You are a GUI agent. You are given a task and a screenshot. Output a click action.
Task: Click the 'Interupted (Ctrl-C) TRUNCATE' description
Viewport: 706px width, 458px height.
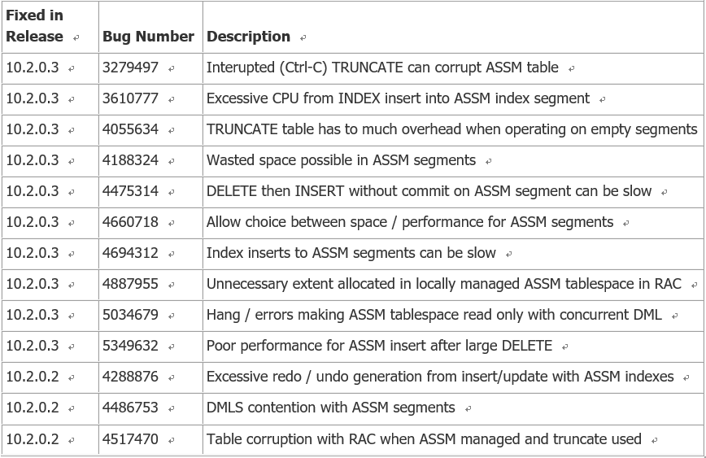(382, 68)
